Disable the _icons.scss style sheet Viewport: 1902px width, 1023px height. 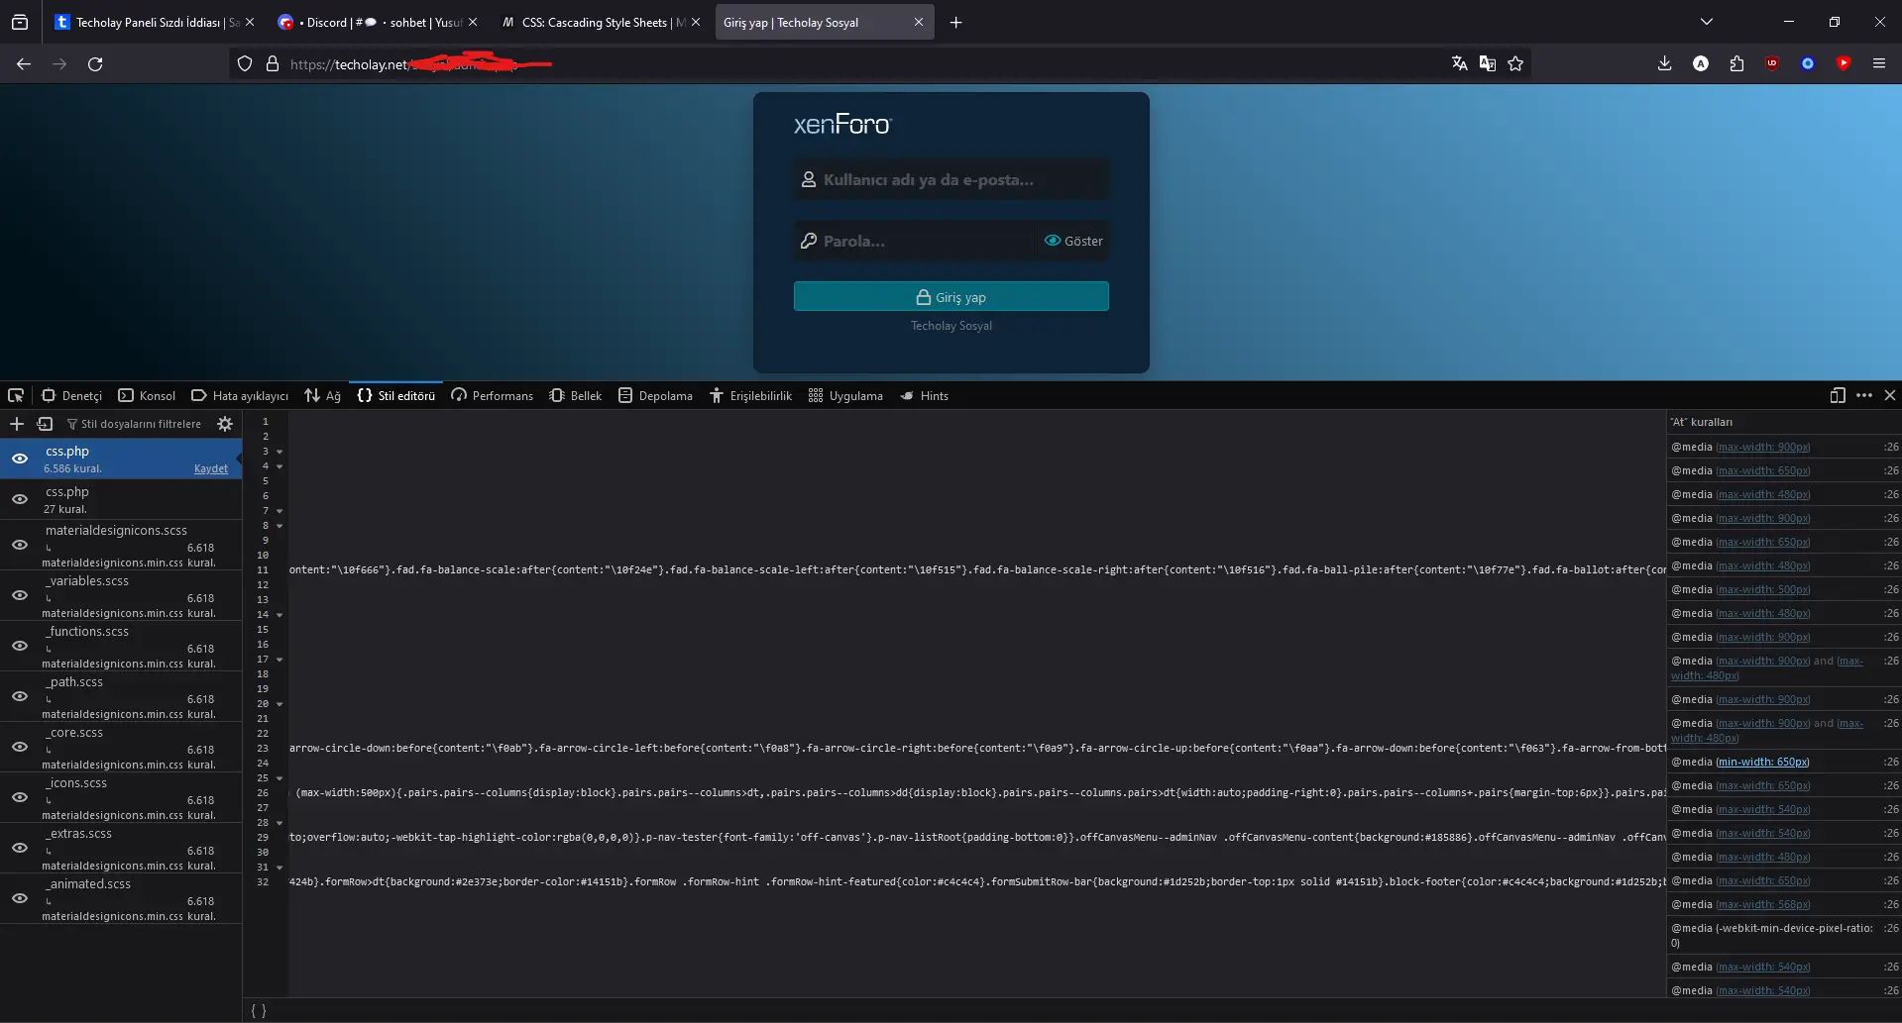coord(20,797)
